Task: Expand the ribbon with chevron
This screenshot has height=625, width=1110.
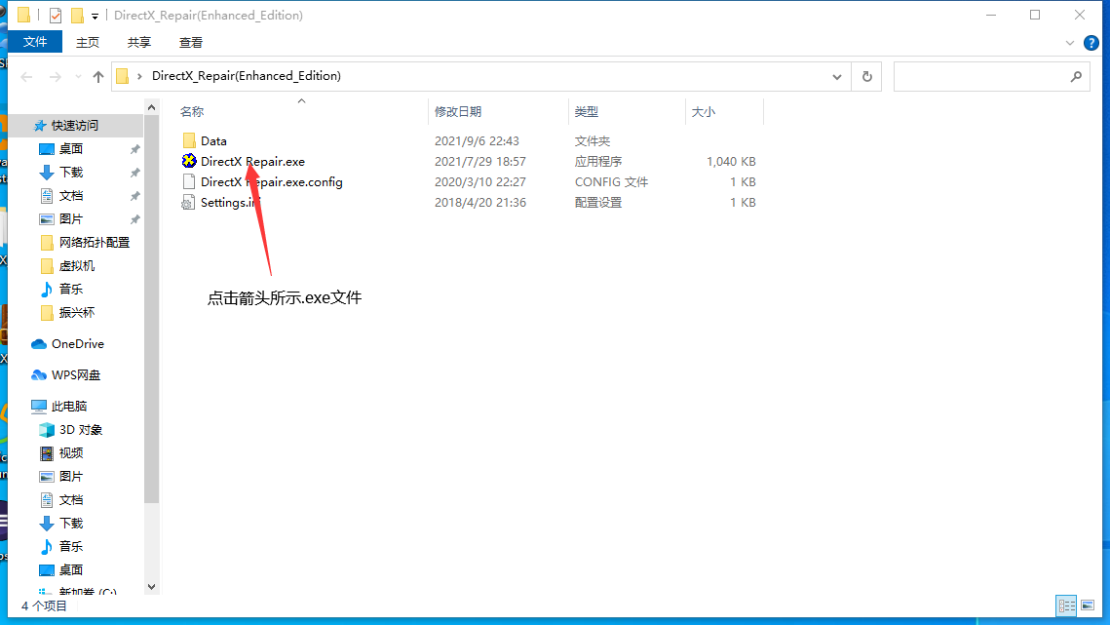Action: pyautogui.click(x=1070, y=43)
